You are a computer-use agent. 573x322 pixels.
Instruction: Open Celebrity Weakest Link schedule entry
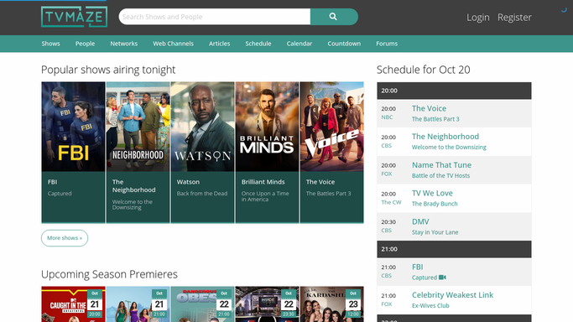[452, 295]
